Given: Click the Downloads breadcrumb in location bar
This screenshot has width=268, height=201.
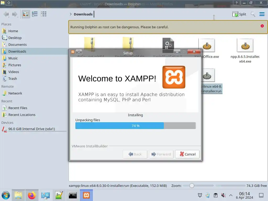Looking at the screenshot, I should coord(83,14).
